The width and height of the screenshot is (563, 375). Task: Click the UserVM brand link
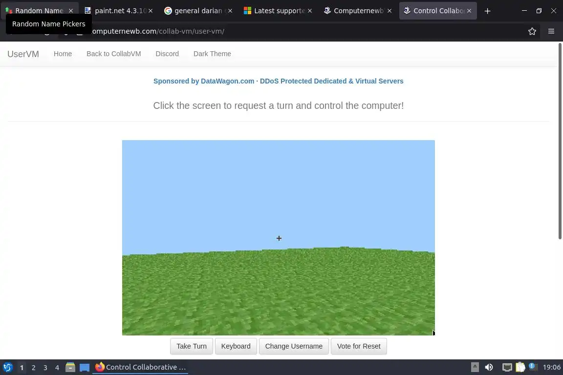[23, 54]
